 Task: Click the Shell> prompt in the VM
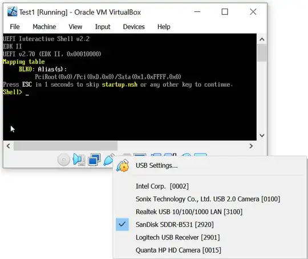tap(13, 92)
